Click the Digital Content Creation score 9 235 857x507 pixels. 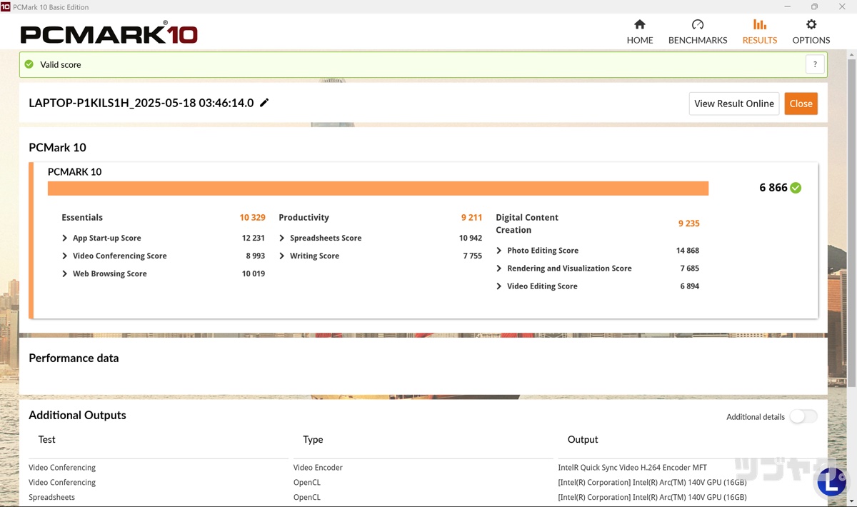(688, 224)
